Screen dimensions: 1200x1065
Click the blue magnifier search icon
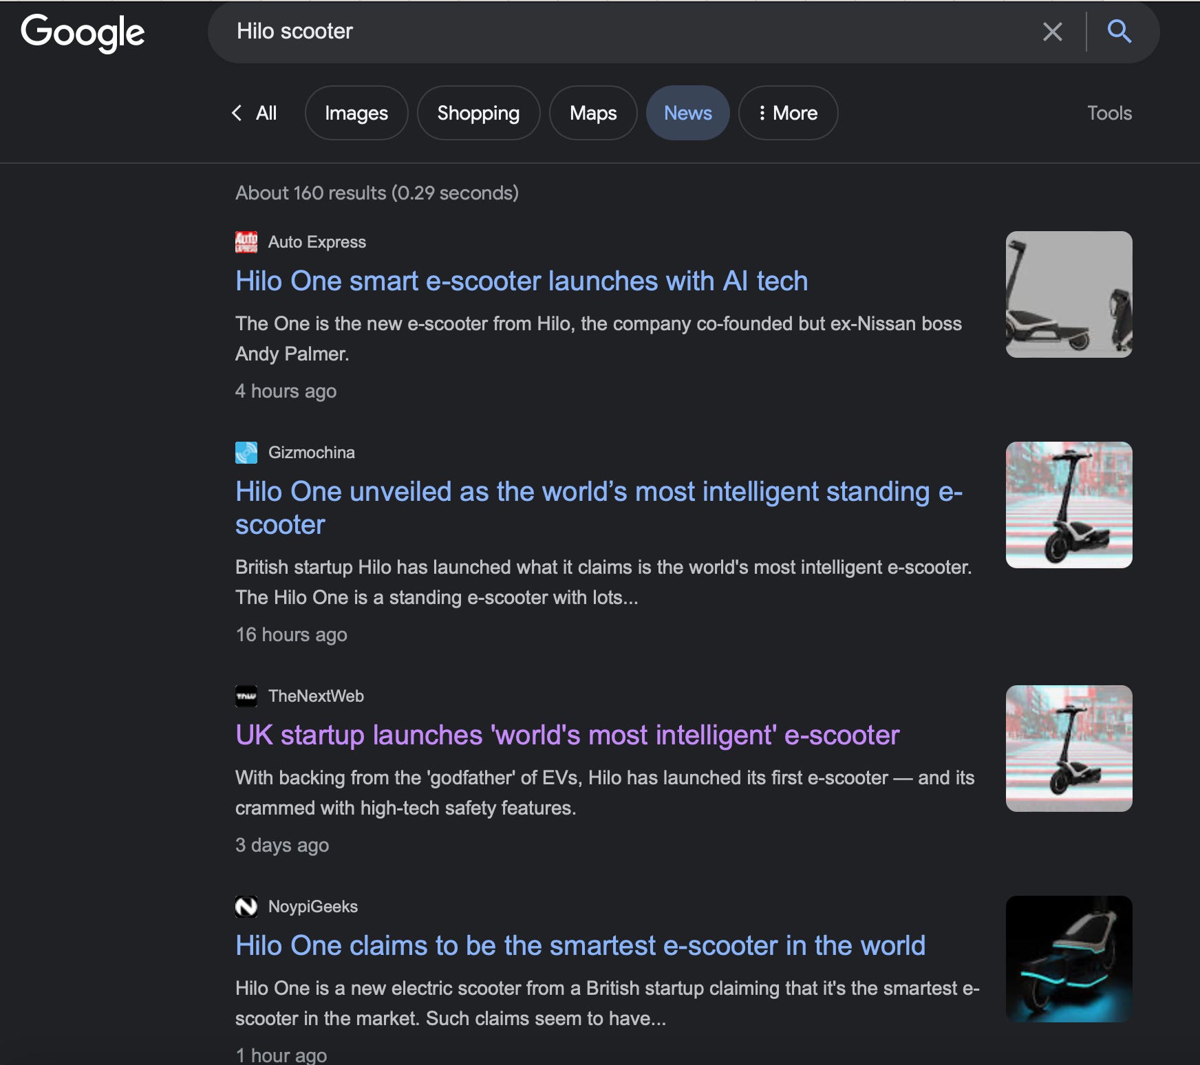point(1119,32)
